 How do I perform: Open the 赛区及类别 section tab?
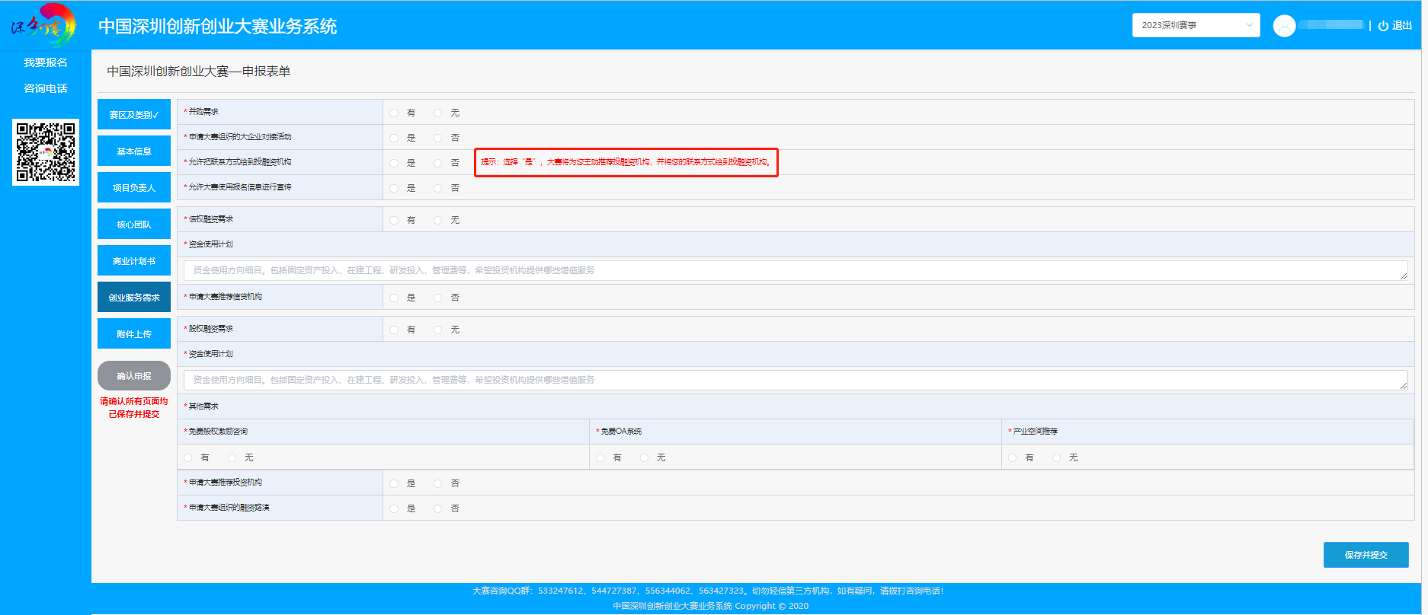click(x=134, y=115)
